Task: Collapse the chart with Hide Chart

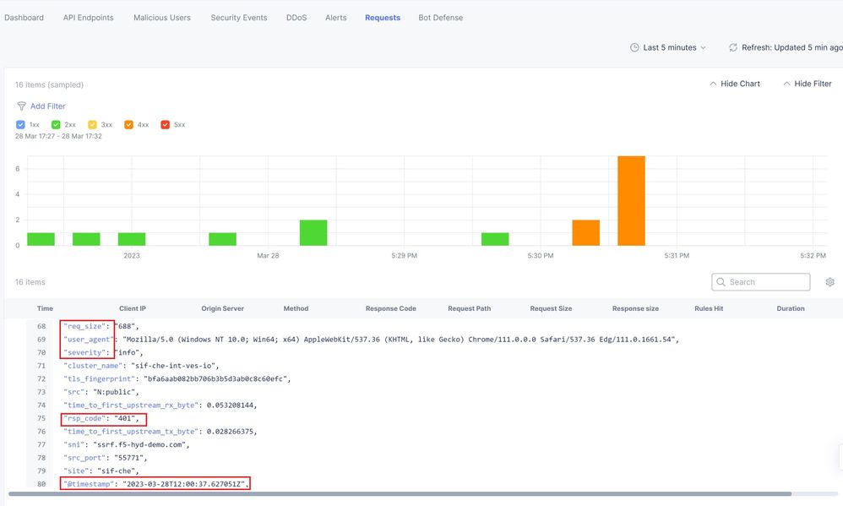Action: click(734, 84)
